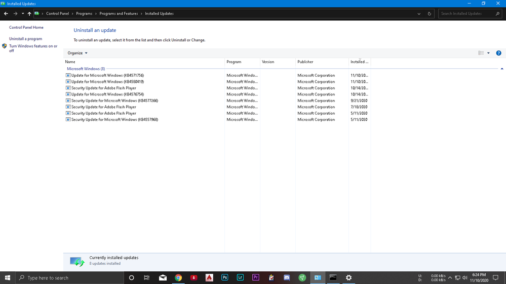Refresh the Installed Updates list

click(430, 14)
